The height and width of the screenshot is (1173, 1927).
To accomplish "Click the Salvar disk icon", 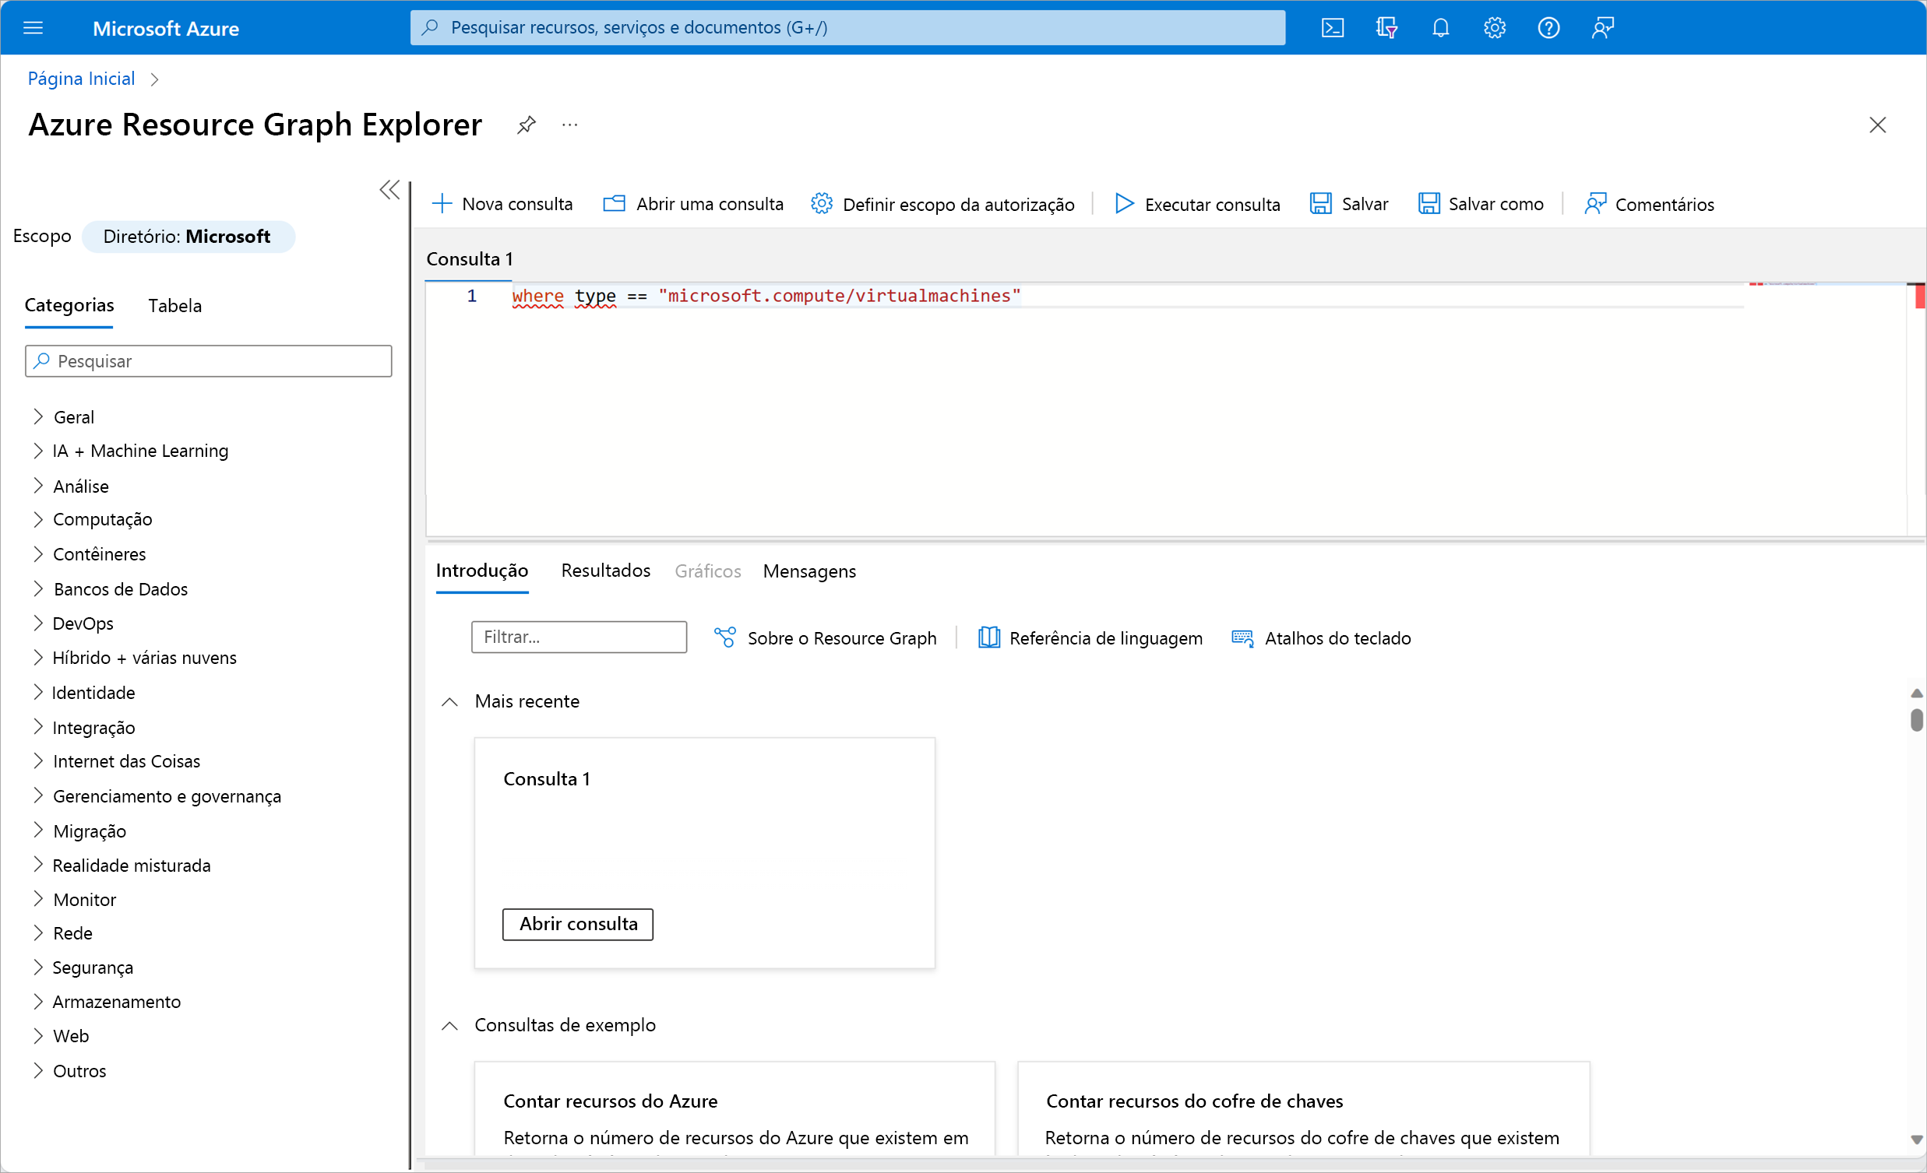I will 1320,204.
